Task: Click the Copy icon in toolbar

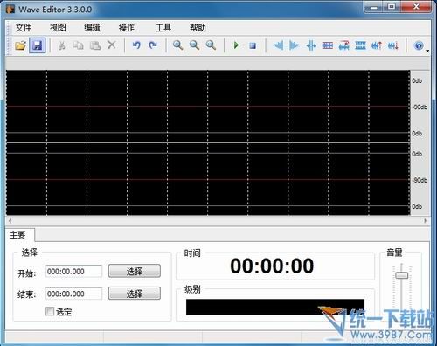Action: 78,45
